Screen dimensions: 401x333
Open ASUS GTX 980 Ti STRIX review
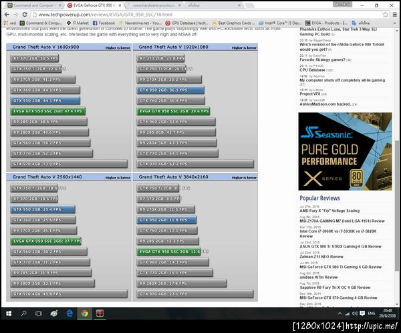[x=340, y=247]
